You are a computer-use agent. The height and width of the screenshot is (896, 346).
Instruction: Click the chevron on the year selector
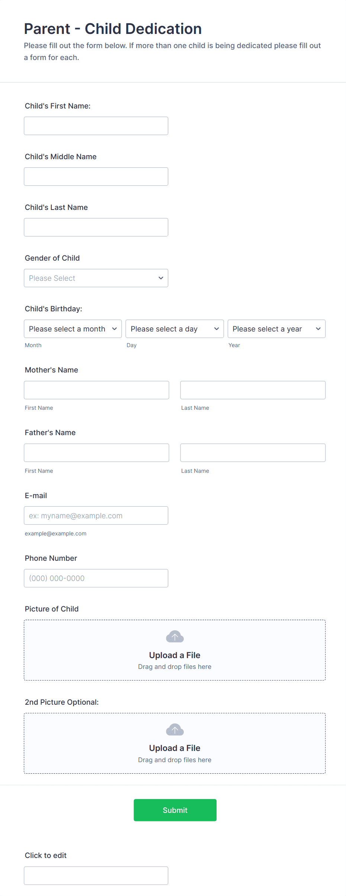click(x=318, y=329)
